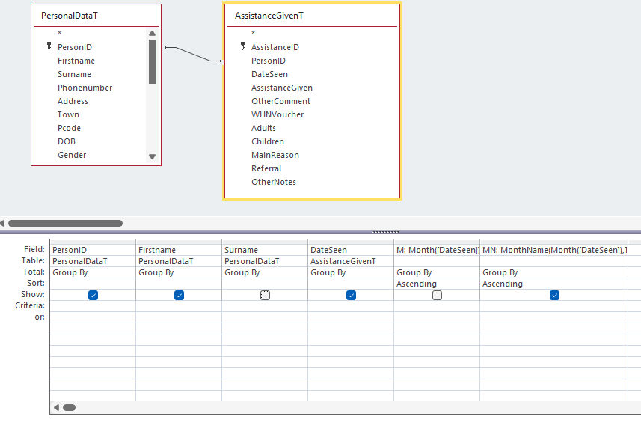Click the horizontal scrollbar thumb above the grid
Viewport: 641px width, 440px height.
pos(65,223)
